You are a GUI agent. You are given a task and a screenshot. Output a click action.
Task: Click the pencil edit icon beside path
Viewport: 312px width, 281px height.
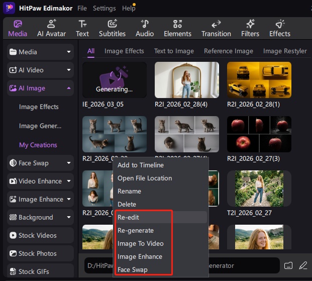click(302, 265)
